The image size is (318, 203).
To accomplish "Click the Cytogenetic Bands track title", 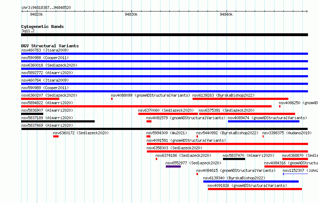I will tap(43, 26).
